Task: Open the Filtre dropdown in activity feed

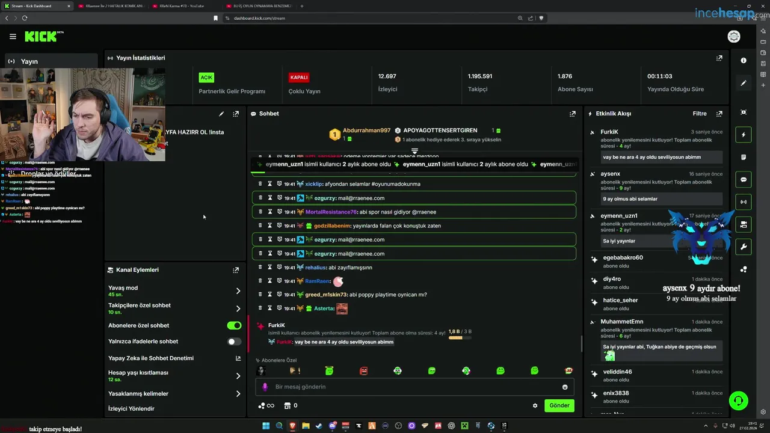Action: 699,114
